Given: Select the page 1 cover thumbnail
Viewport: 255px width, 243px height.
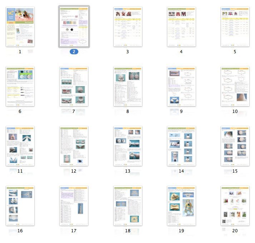Looking at the screenshot, I should [x=20, y=27].
